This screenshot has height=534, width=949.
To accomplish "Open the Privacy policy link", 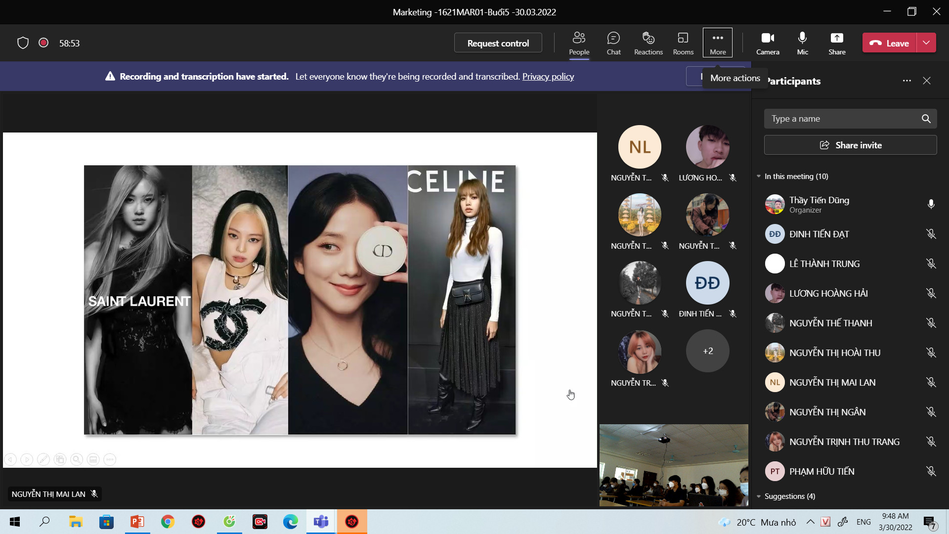I will pyautogui.click(x=548, y=77).
